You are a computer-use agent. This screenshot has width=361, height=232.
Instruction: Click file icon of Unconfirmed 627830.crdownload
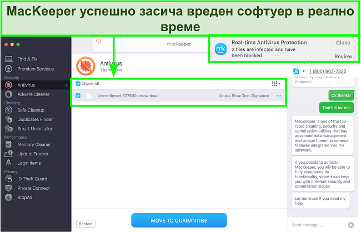pos(89,96)
